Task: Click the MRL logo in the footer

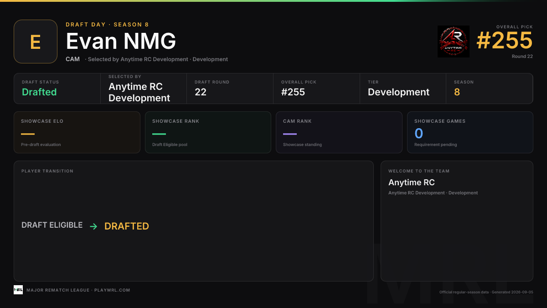Action: [18, 290]
